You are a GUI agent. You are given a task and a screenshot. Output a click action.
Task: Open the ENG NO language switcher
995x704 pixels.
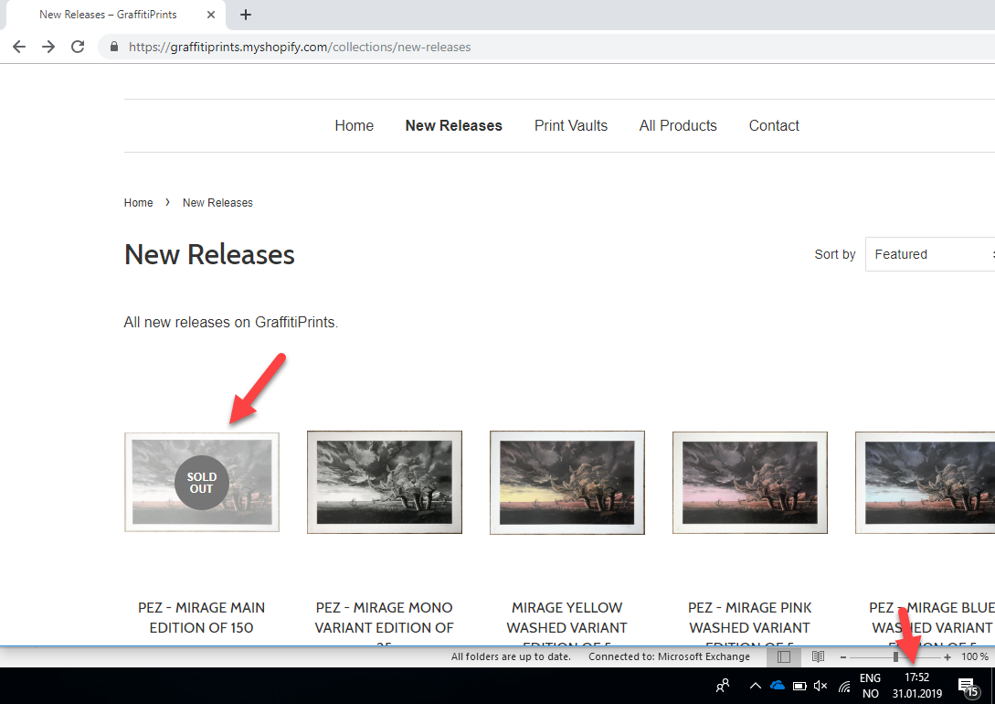coord(870,685)
